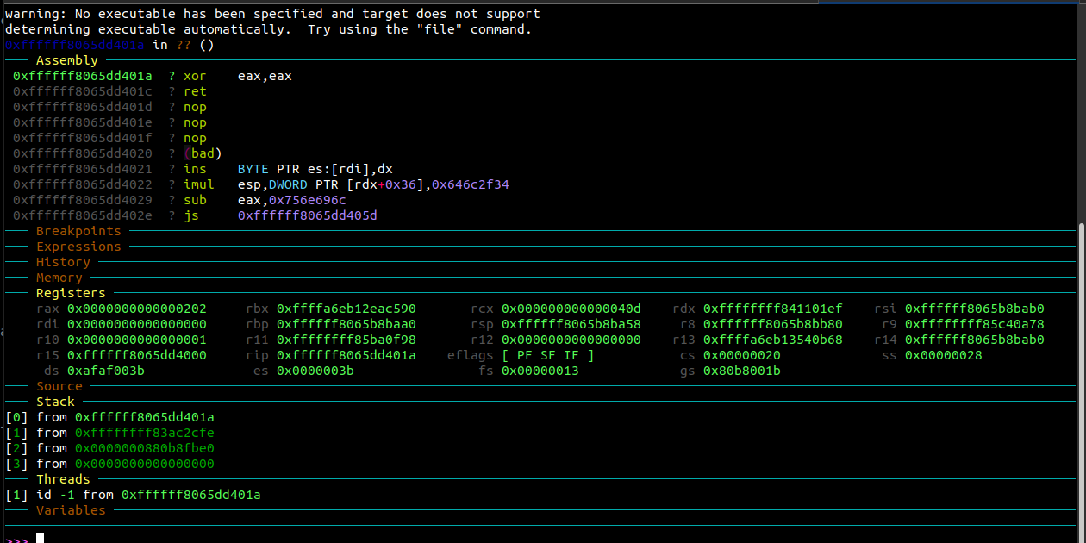
Task: Click the 'file' command warning text line
Action: (269, 29)
